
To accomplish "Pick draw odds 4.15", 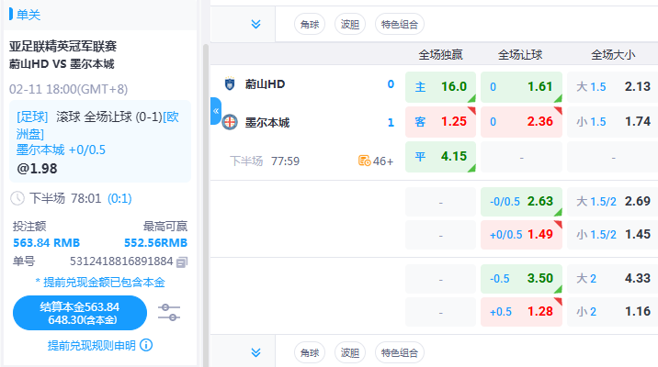I will coord(440,157).
